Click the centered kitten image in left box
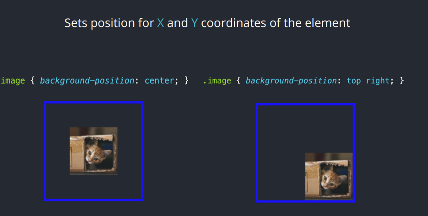428x216 pixels. pos(94,151)
